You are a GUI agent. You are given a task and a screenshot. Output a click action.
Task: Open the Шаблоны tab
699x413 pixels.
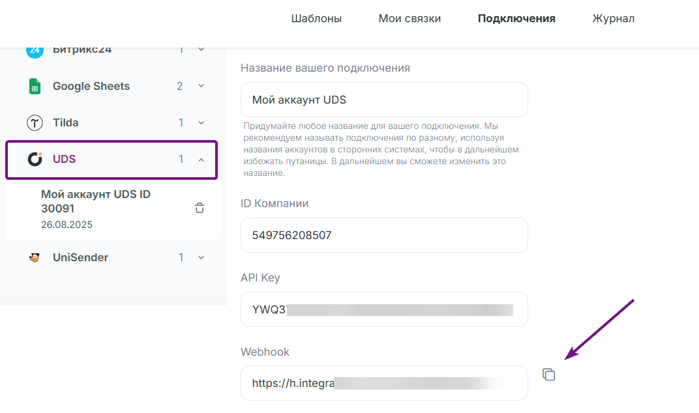[x=316, y=19]
